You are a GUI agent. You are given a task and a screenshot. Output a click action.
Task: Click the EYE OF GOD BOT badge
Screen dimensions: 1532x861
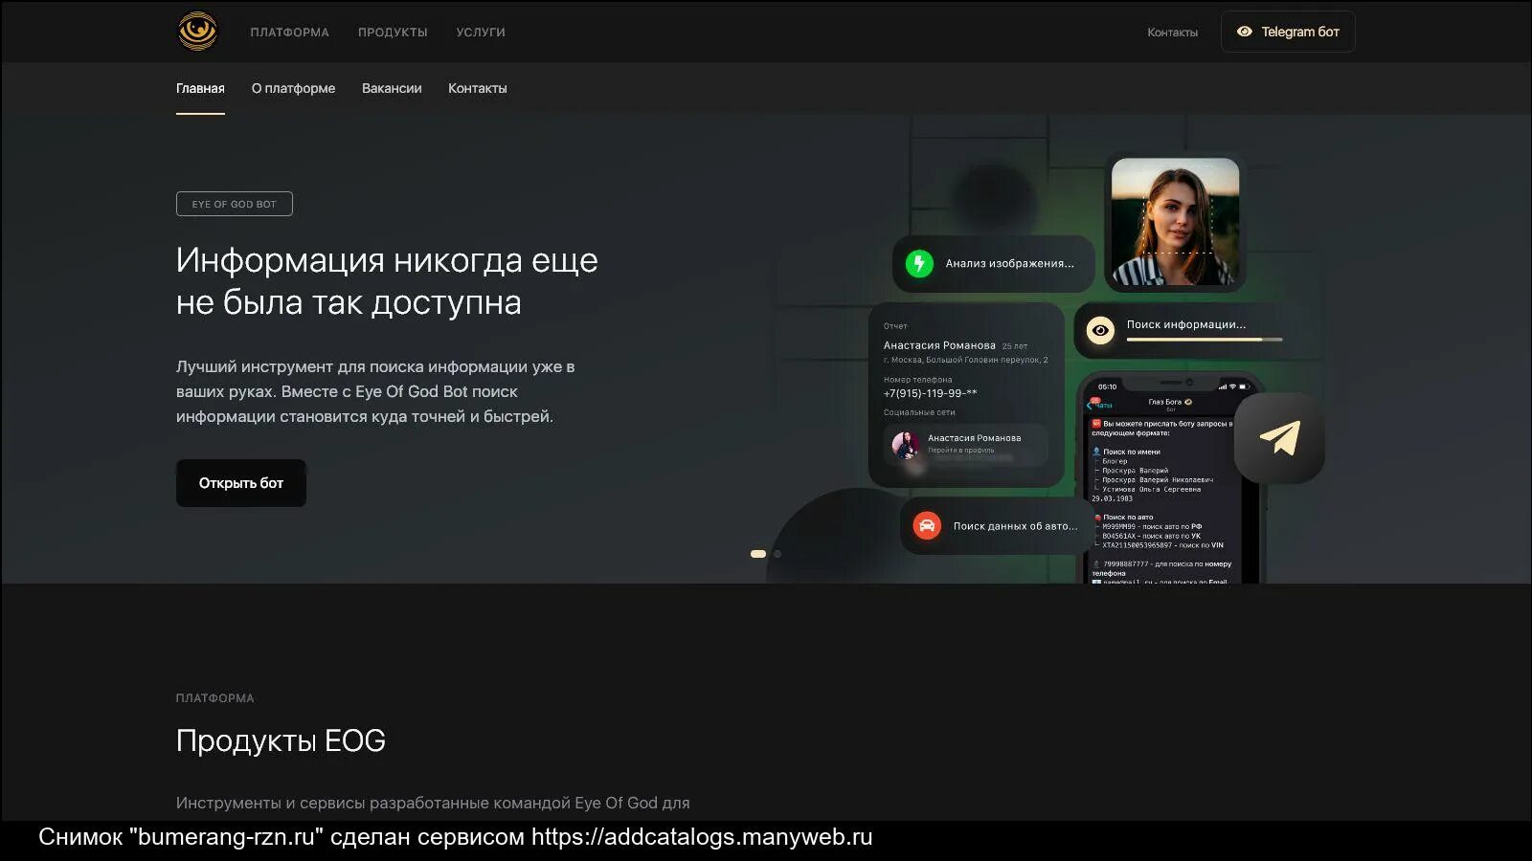click(x=235, y=204)
